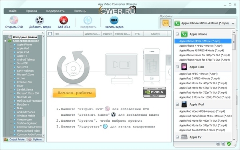This screenshot has width=240, height=150.
Task: Click the middle icon below the profile list
Action: 223,144
